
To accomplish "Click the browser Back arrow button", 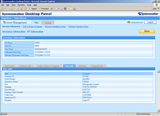I will pyautogui.click(x=4, y=9).
